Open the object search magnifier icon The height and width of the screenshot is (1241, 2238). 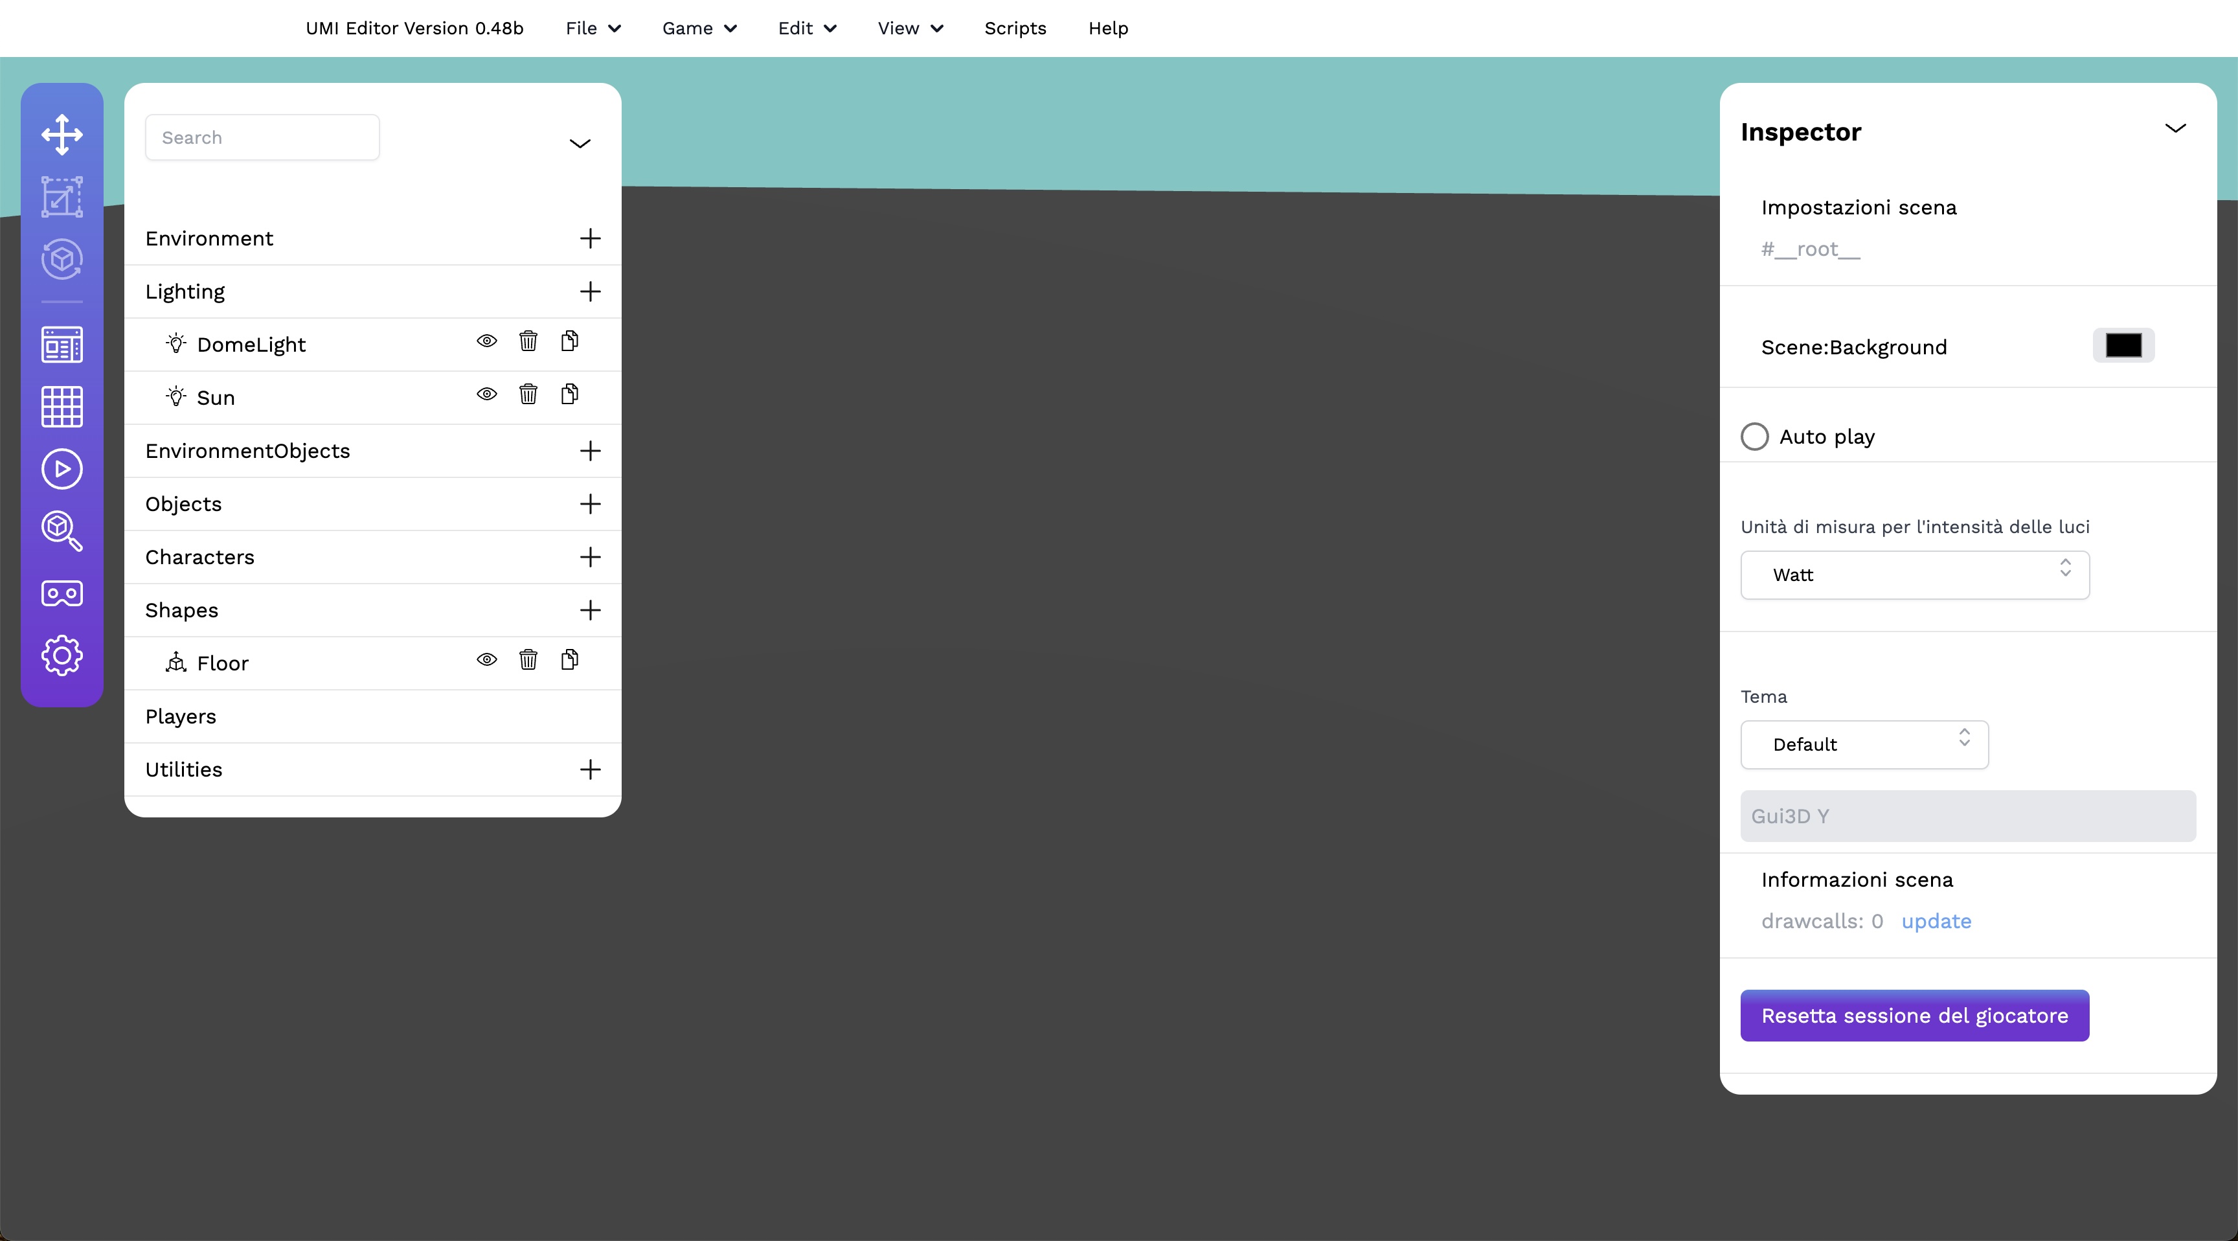coord(62,530)
